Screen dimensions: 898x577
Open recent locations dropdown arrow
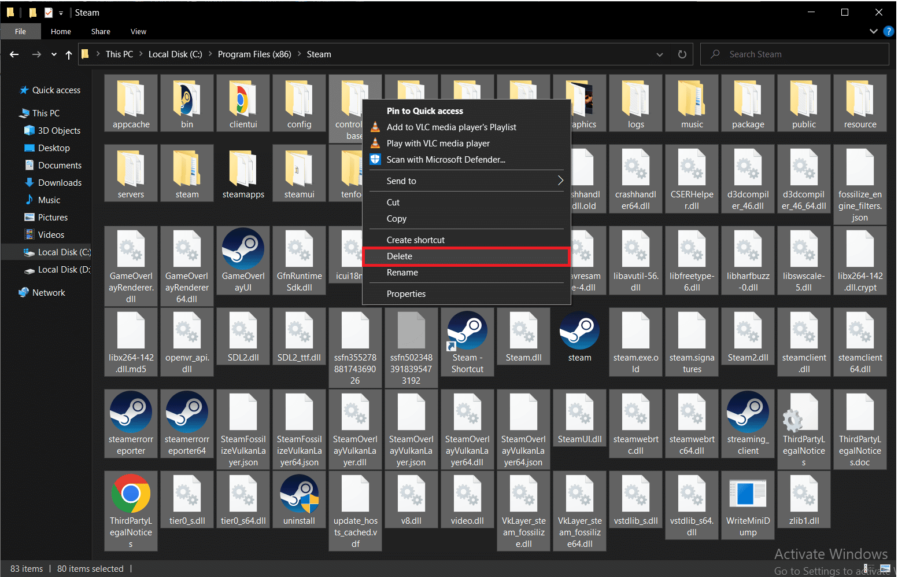(x=54, y=54)
